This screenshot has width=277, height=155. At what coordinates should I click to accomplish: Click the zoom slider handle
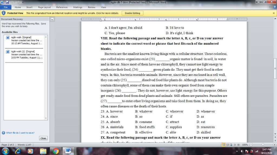(263, 145)
